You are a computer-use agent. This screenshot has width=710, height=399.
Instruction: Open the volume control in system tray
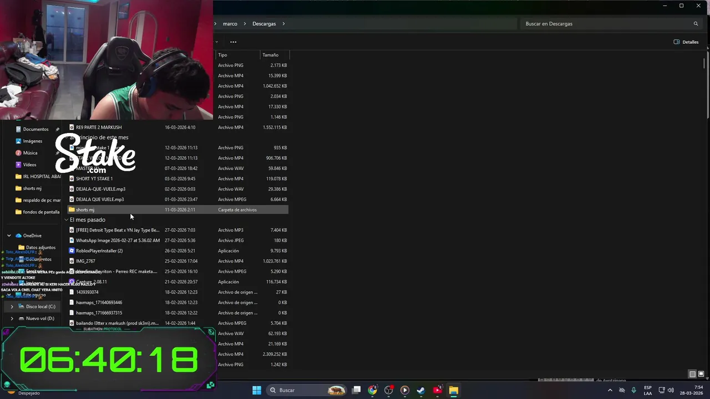coord(671,390)
